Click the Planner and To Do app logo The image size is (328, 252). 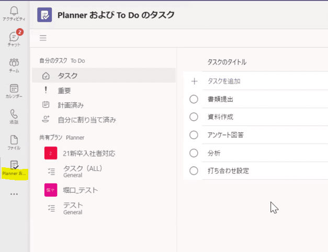(x=44, y=15)
